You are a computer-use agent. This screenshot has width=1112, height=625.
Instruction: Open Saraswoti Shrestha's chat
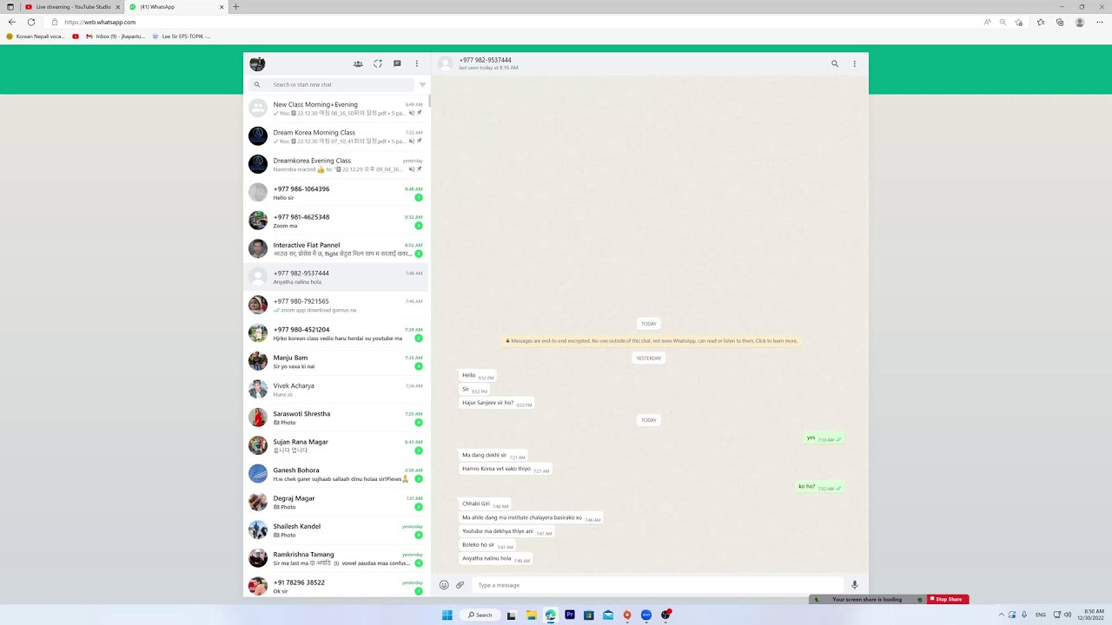coord(336,418)
